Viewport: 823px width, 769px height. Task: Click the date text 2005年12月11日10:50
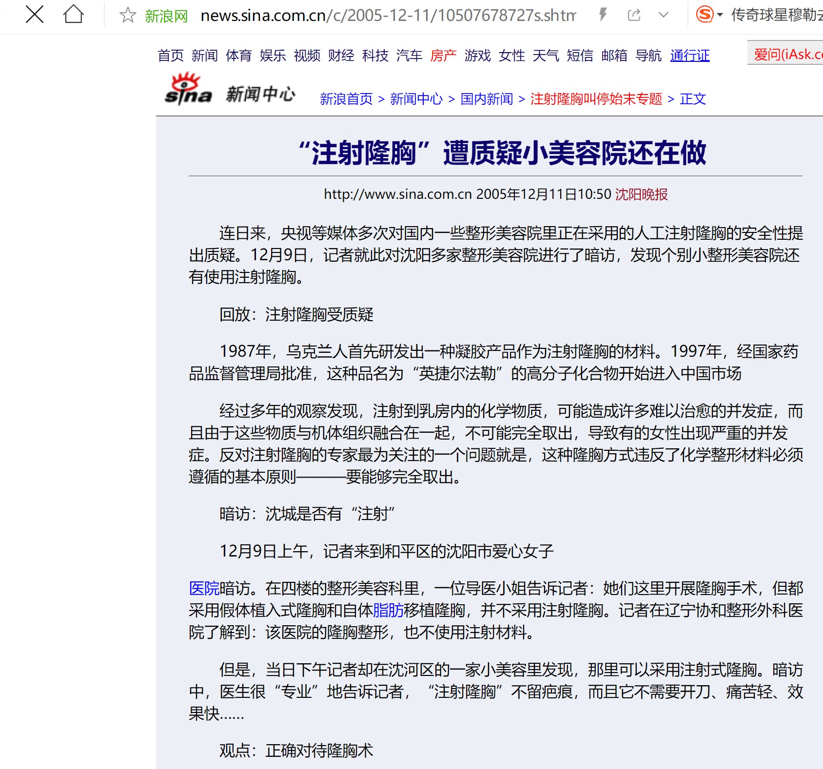tap(544, 194)
